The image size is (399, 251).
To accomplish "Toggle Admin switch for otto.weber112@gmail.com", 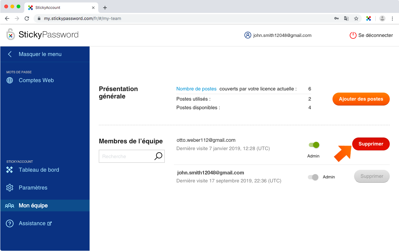I will 314,145.
